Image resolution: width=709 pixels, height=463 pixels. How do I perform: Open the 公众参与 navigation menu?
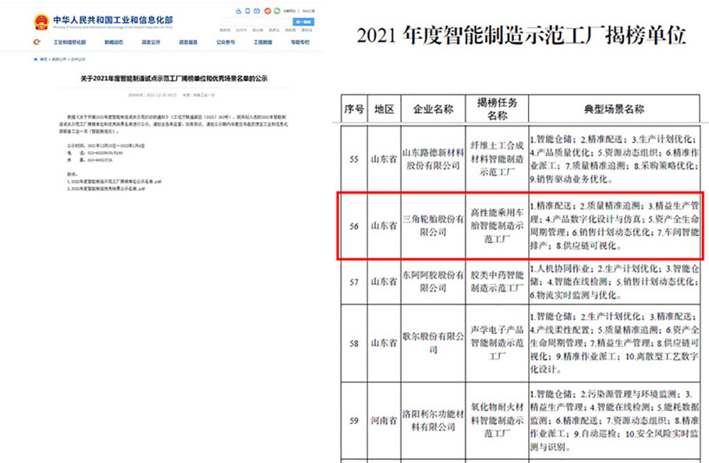225,43
